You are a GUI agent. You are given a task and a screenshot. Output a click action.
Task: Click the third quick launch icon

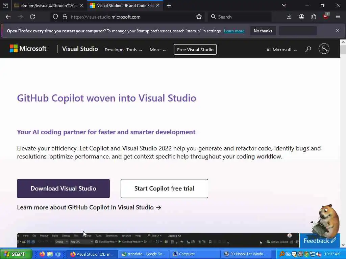[58, 254]
